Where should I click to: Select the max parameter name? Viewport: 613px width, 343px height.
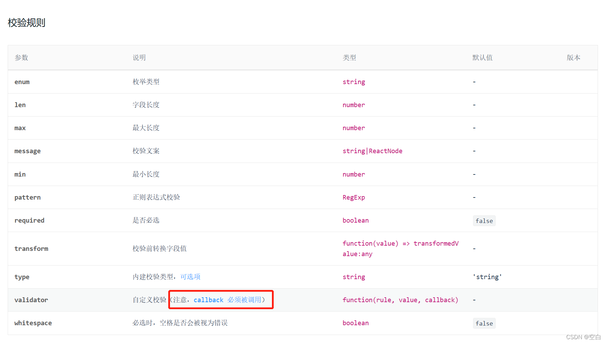click(x=20, y=128)
